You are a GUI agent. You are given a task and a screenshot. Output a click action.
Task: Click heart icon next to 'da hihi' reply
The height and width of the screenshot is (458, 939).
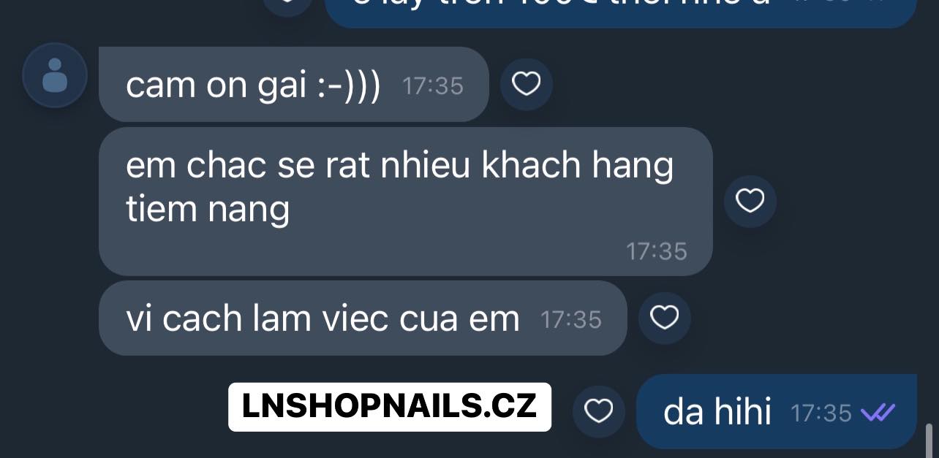click(599, 412)
